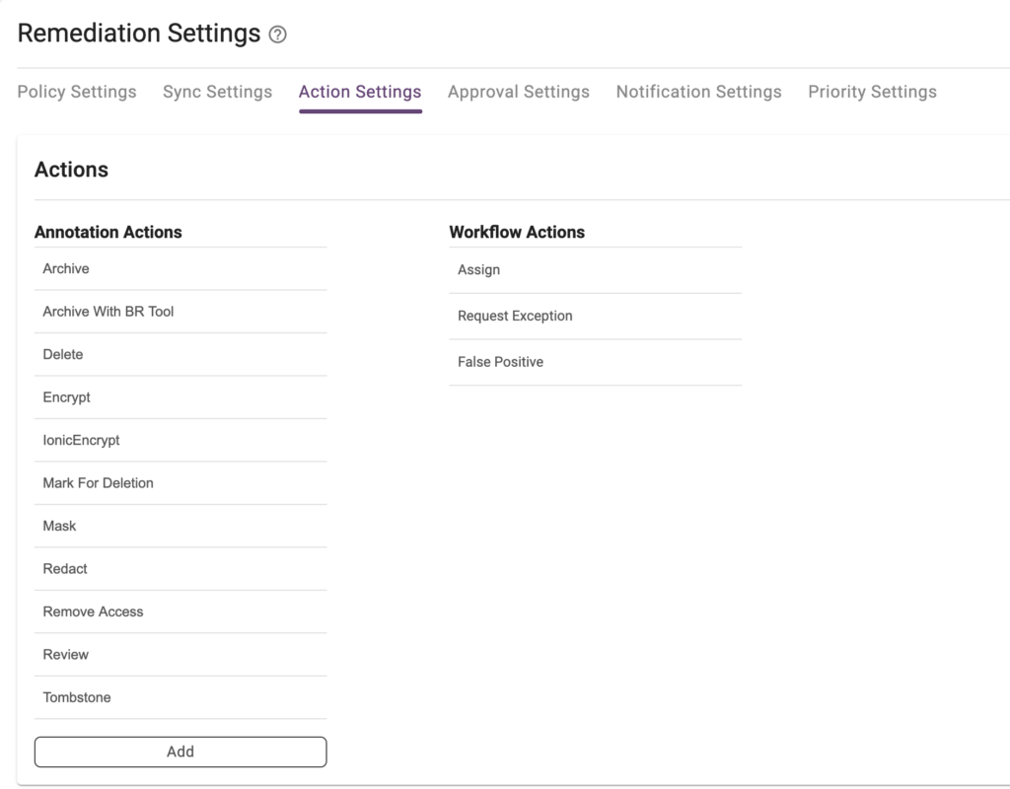Select the Assign workflow action
The height and width of the screenshot is (789, 1010).
point(595,270)
